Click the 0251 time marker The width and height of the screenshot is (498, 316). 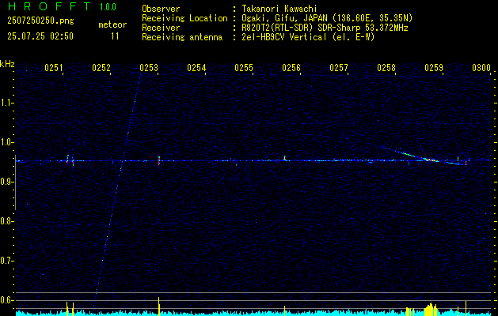[x=54, y=68]
